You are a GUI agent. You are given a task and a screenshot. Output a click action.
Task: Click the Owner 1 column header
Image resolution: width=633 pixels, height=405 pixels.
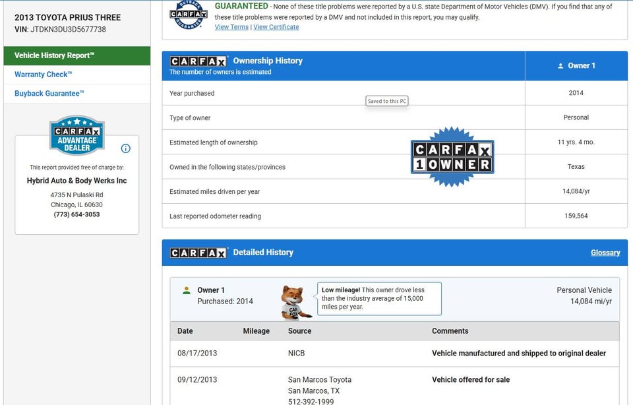pos(576,66)
